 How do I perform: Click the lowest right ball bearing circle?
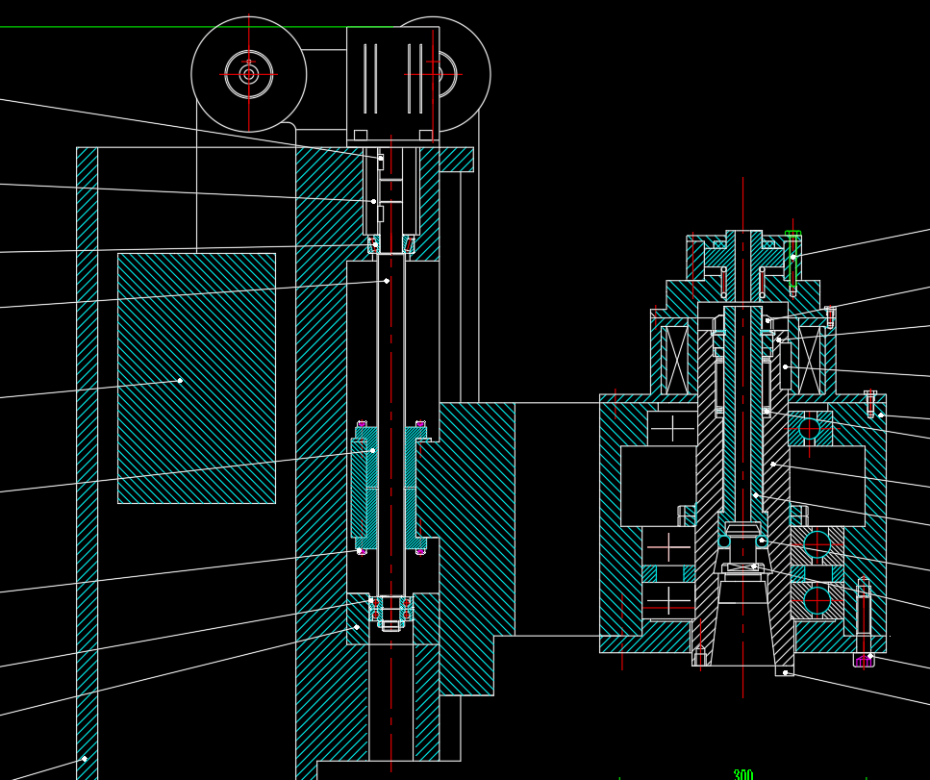tap(817, 601)
